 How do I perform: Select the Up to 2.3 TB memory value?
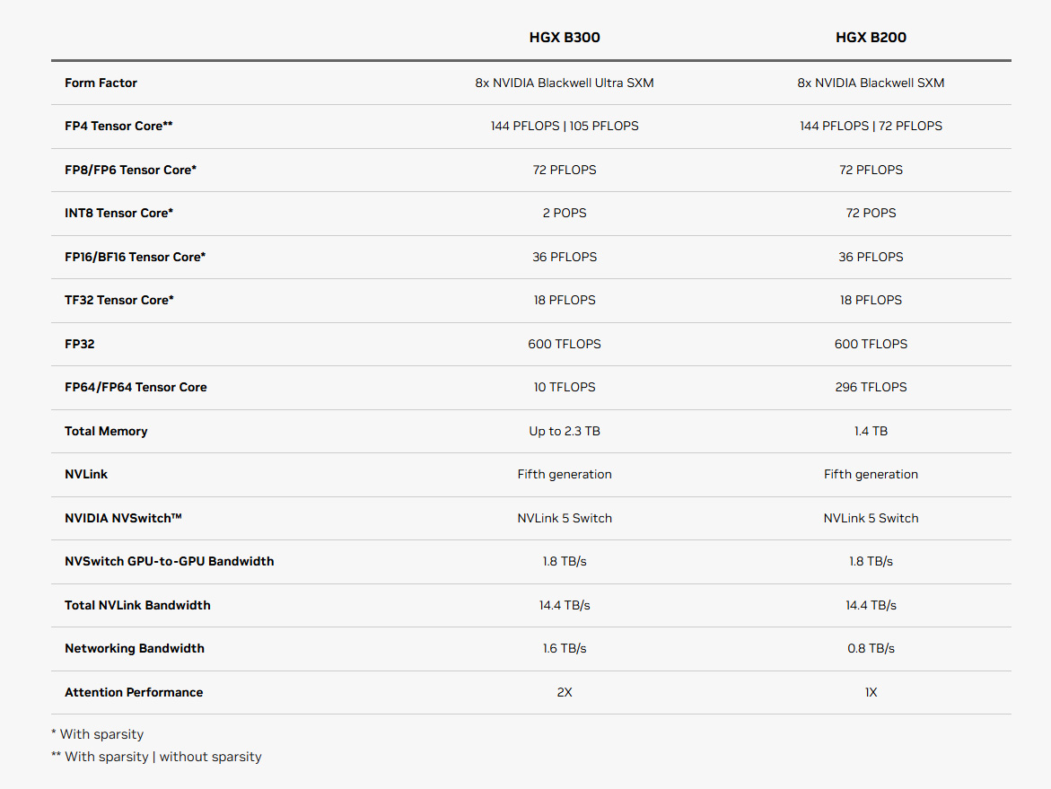click(x=565, y=431)
